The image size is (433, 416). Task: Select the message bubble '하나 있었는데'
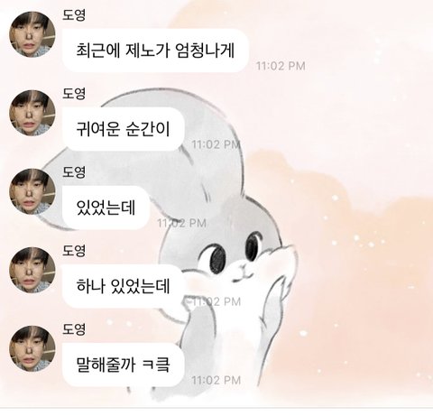tap(123, 286)
